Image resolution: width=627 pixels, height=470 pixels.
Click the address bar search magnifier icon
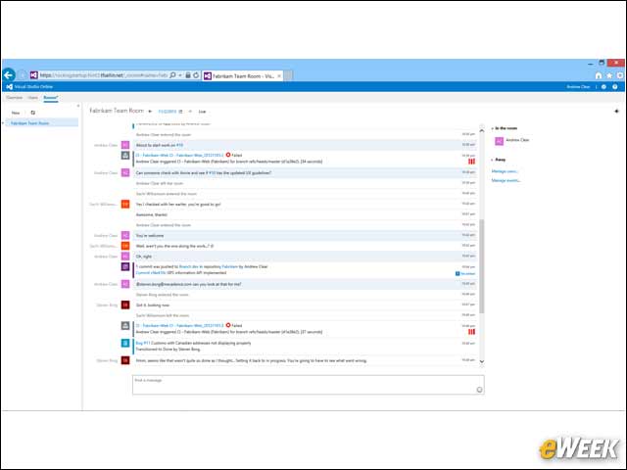point(172,75)
